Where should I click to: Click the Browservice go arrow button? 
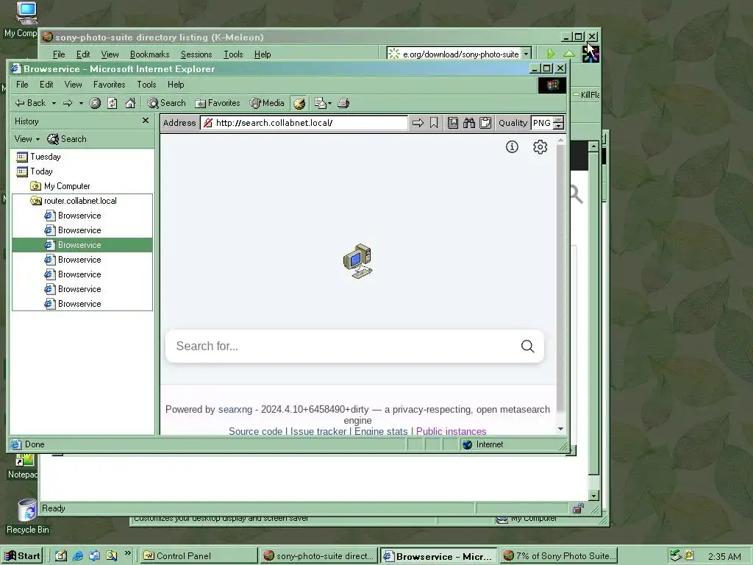[x=418, y=123]
